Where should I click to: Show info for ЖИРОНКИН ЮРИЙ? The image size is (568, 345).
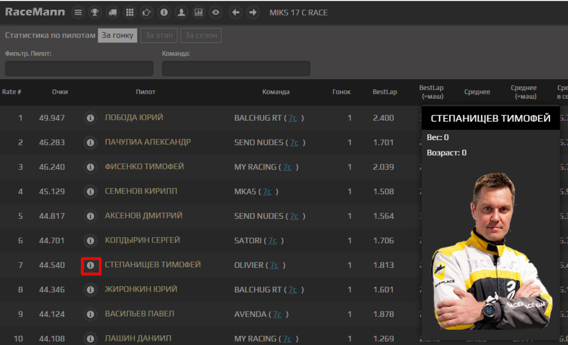90,289
